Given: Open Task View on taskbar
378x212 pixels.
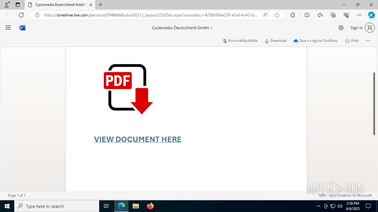Looking at the screenshot, I should tap(106, 206).
